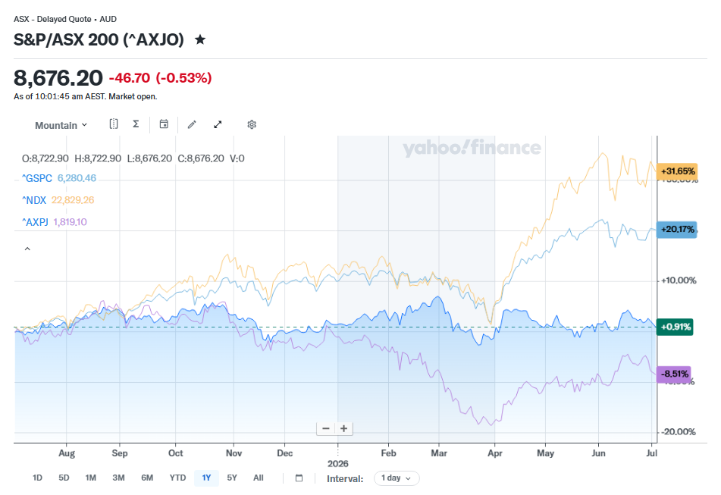721x495 pixels.
Task: Click the 22,829.26 NDX value
Action: tap(73, 200)
